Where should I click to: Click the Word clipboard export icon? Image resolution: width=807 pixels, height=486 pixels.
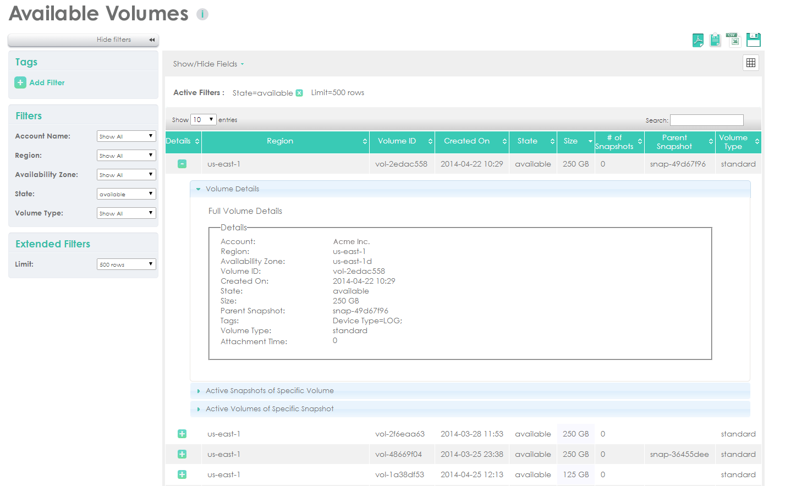click(x=715, y=40)
